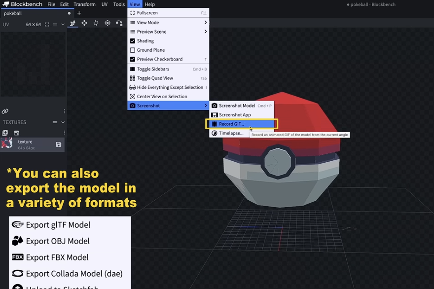Select the Pivot tool in the toolbar

[108, 23]
